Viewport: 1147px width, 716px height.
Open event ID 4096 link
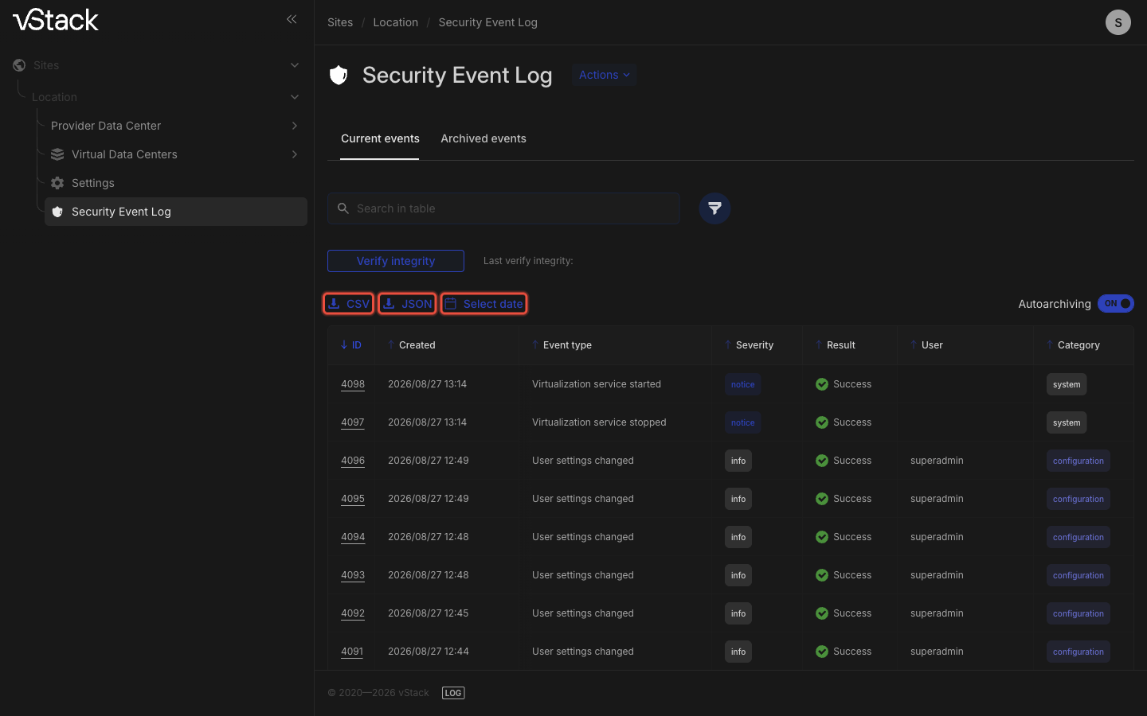point(353,461)
